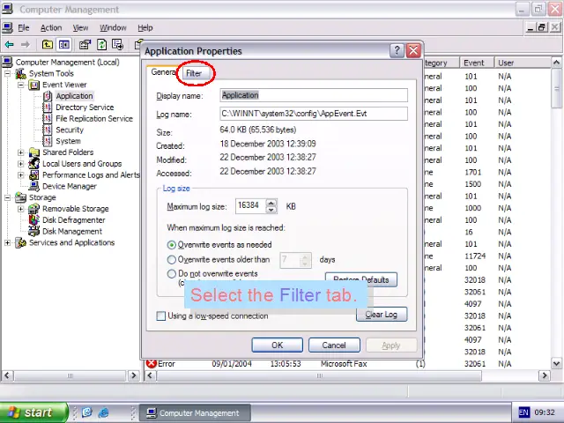Click the Export List toolbar icon
The image size is (564, 423).
(117, 45)
